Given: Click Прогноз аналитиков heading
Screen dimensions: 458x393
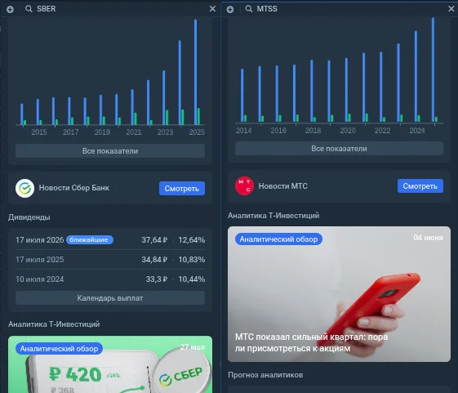Looking at the screenshot, I should point(265,375).
